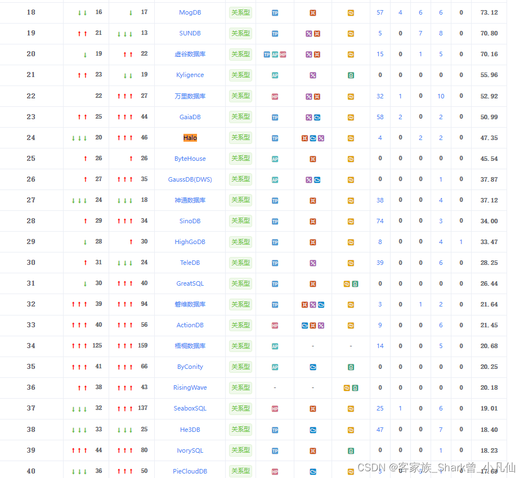Click the AP icon in 虚谷数据库 row
524x478 pixels.
pos(275,55)
